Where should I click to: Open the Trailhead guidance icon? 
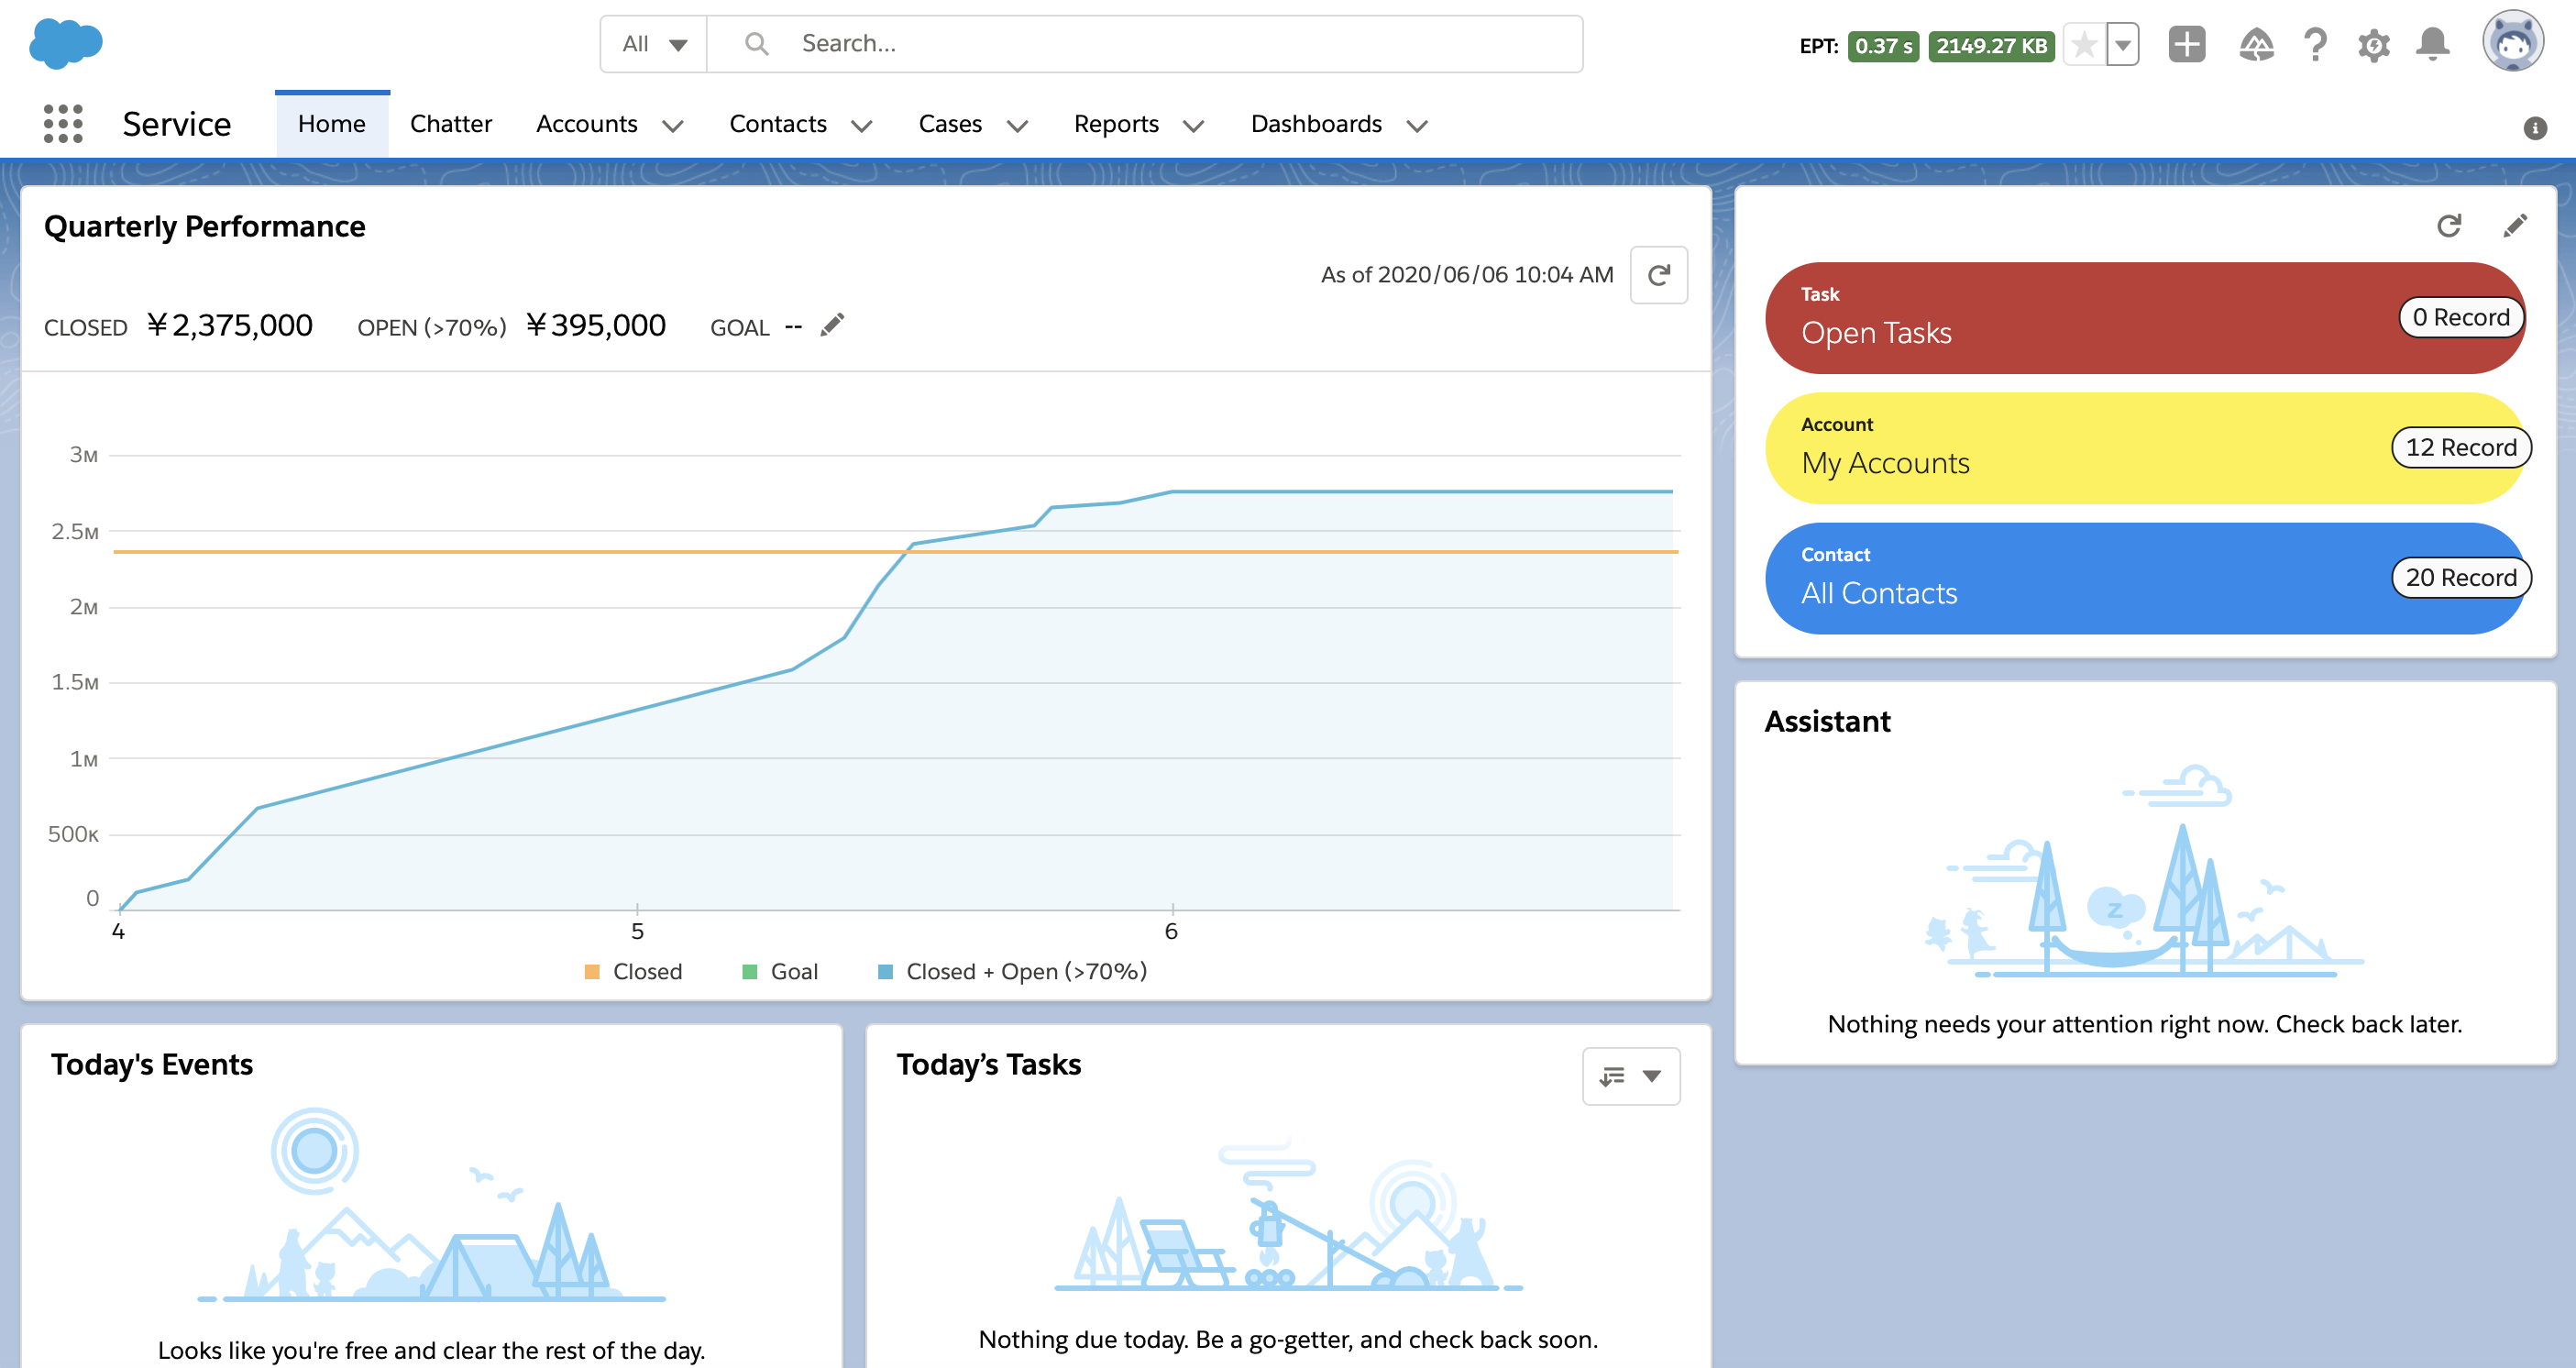[2256, 45]
